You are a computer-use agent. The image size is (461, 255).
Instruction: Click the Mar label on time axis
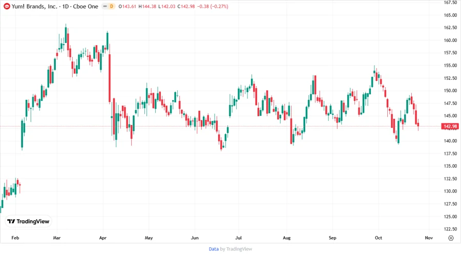pyautogui.click(x=57, y=238)
